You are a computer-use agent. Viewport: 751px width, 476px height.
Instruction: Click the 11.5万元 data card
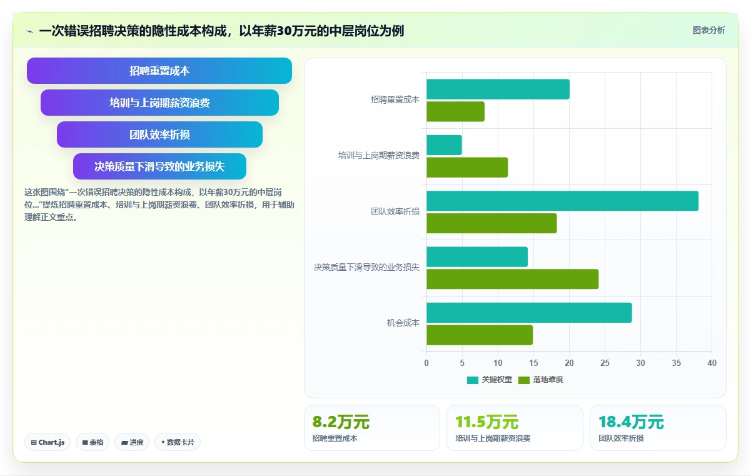515,428
